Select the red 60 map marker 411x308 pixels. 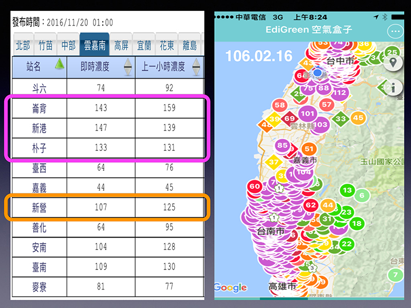[x=254, y=186]
